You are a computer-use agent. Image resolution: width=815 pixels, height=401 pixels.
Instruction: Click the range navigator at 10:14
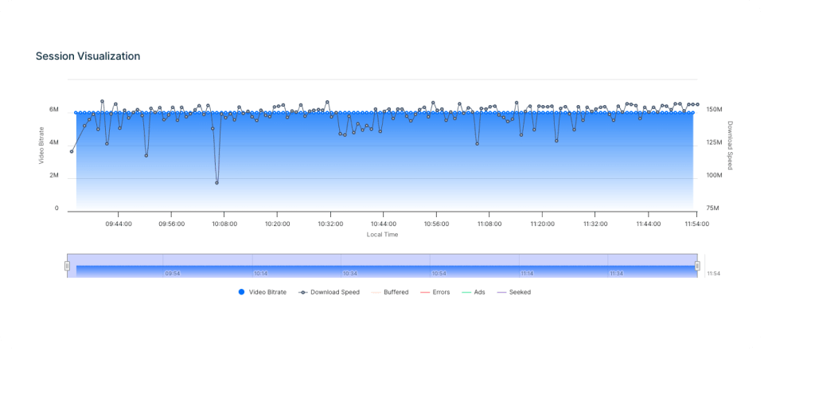point(260,273)
